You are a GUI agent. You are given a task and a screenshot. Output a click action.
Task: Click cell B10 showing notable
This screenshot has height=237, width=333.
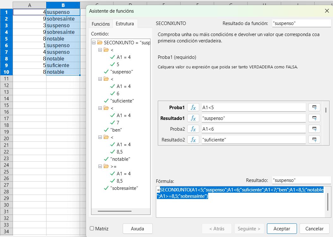click(63, 72)
